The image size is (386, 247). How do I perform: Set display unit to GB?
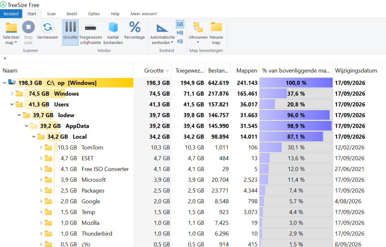[180, 24]
